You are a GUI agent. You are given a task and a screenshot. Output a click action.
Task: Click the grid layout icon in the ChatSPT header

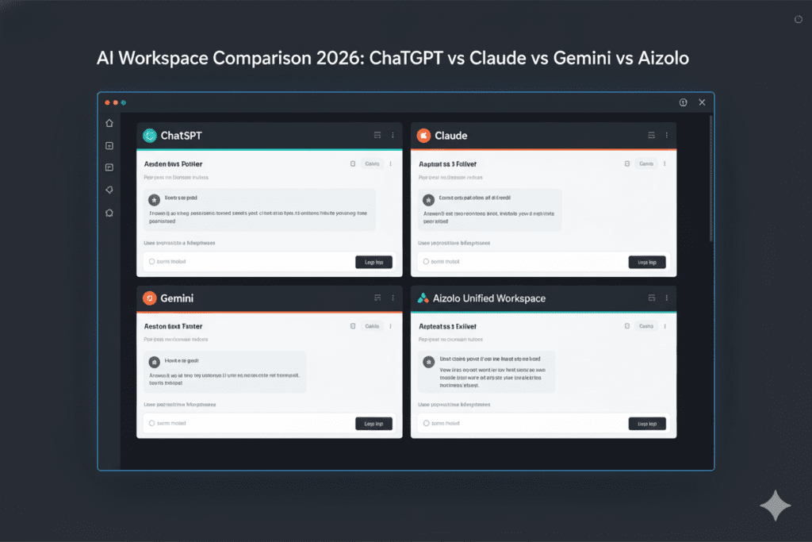377,135
